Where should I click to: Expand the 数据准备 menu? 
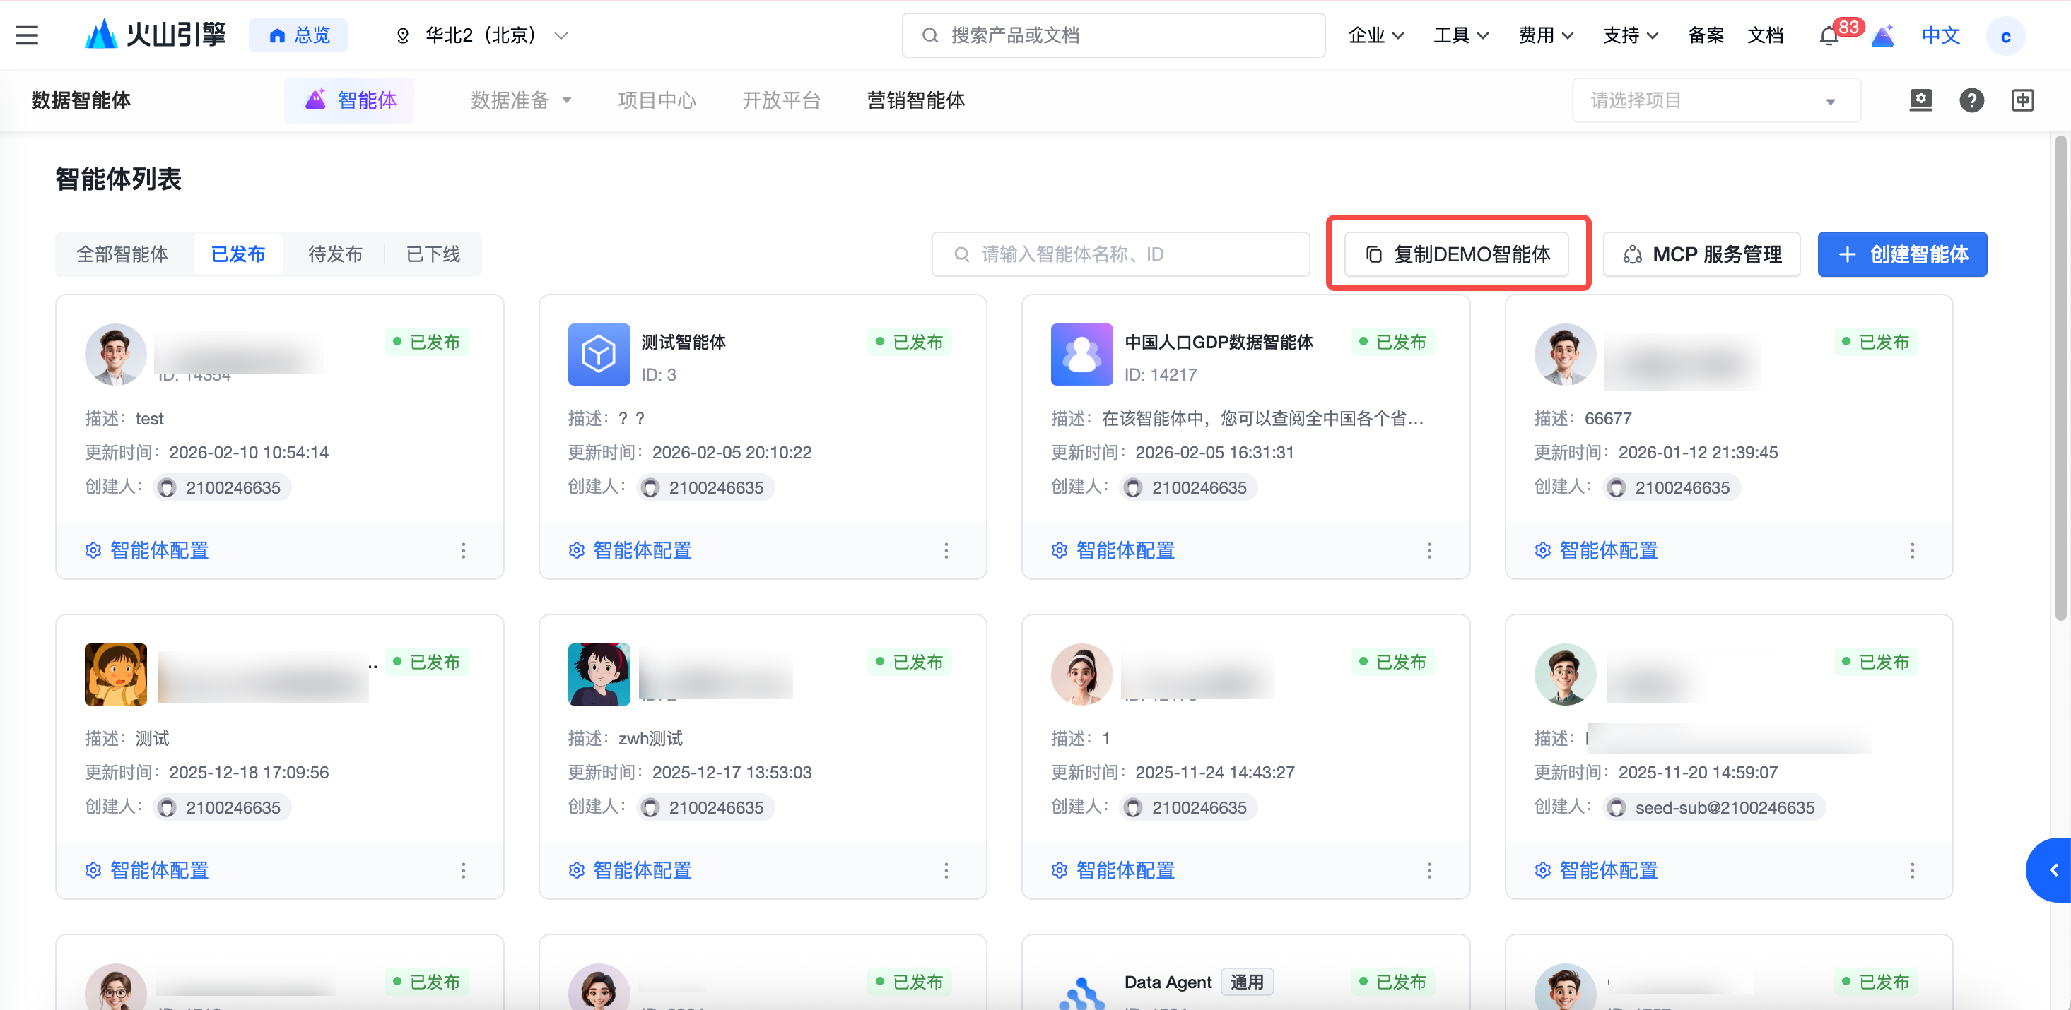pos(520,100)
